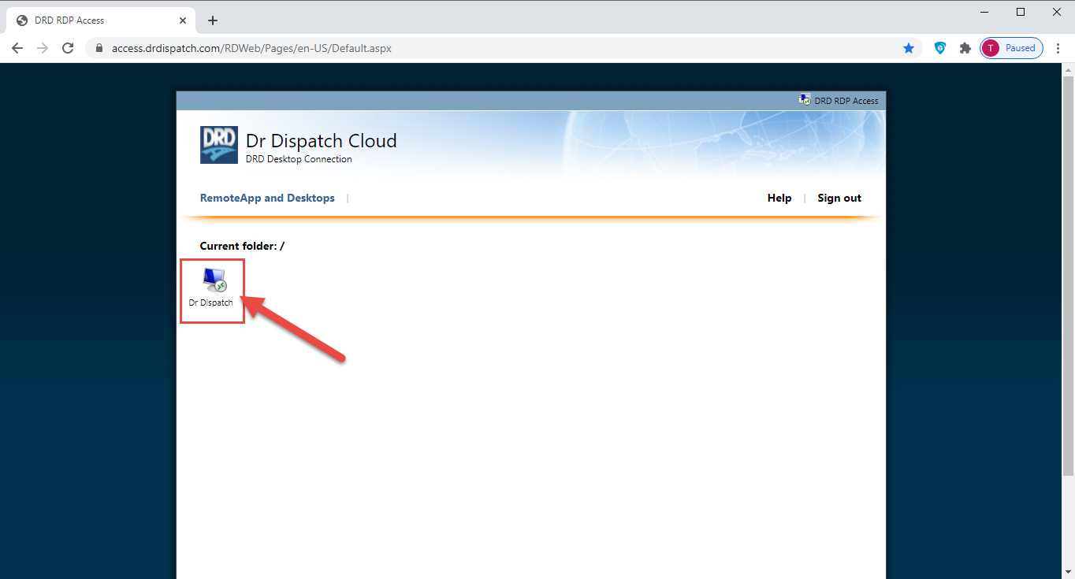Viewport: 1075px width, 579px height.
Task: Open the Help link
Action: [x=779, y=198]
